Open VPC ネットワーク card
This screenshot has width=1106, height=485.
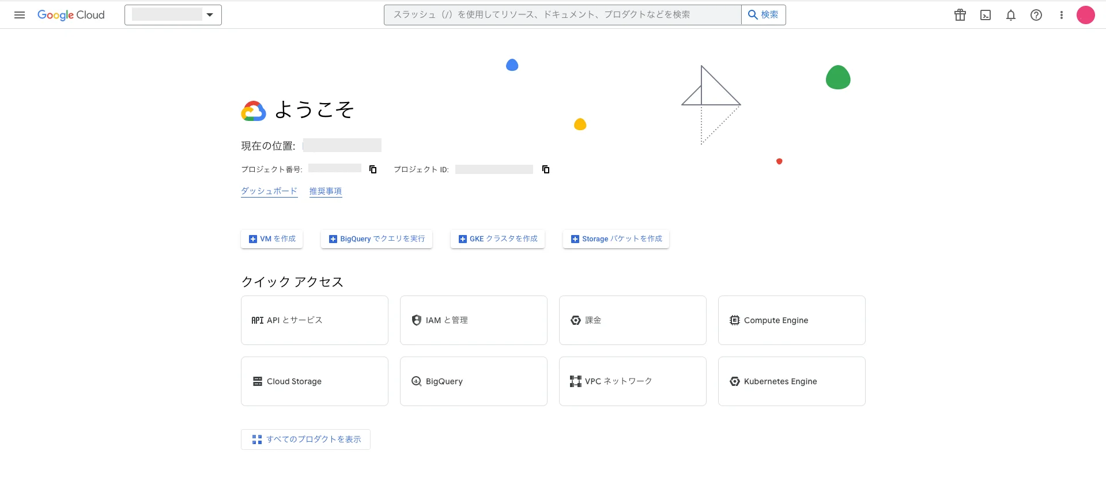point(633,381)
